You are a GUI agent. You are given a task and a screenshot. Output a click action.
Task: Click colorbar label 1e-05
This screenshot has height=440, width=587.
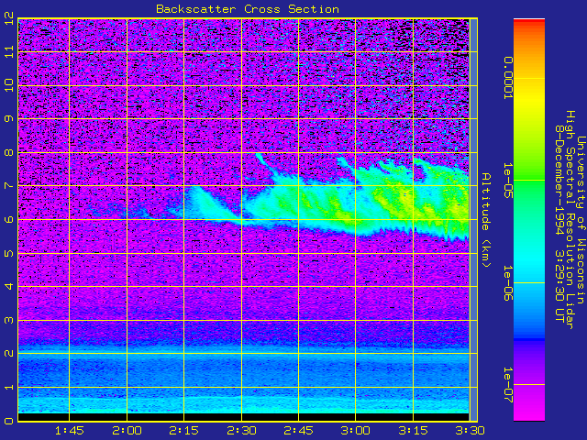[507, 181]
